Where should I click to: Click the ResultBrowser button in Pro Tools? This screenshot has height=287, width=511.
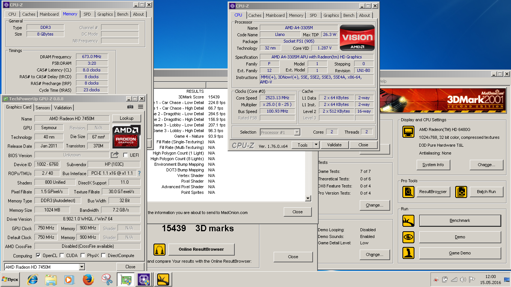pyautogui.click(x=433, y=192)
